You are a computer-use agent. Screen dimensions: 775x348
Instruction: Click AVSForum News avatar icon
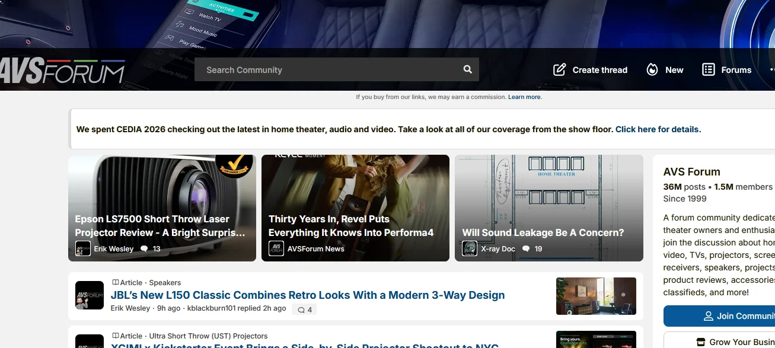tap(276, 249)
